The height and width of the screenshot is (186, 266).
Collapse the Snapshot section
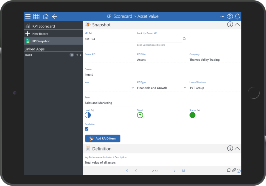237,24
